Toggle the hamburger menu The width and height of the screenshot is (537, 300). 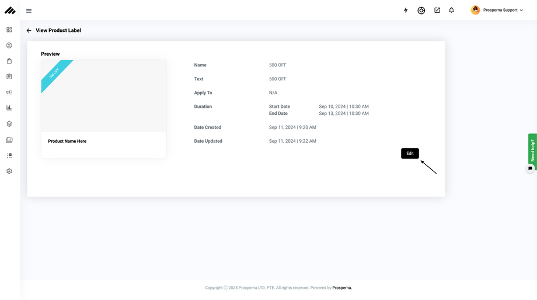(29, 11)
